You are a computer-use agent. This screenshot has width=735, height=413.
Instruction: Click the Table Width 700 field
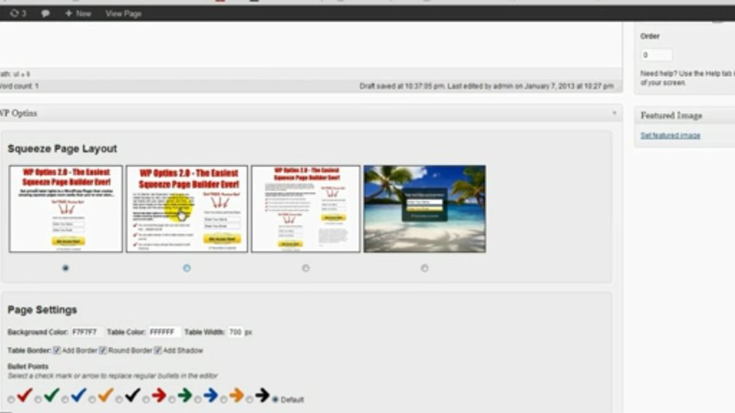(236, 332)
